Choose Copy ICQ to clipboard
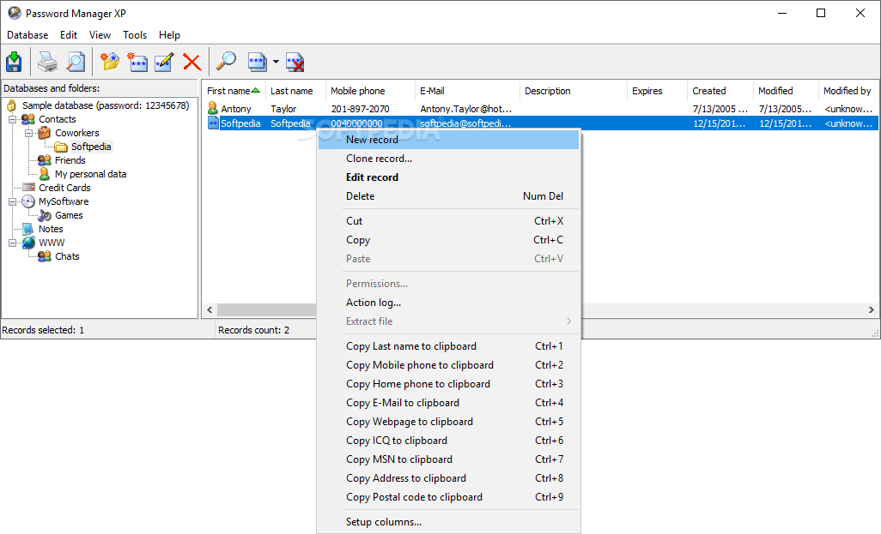The width and height of the screenshot is (881, 534). [448, 441]
